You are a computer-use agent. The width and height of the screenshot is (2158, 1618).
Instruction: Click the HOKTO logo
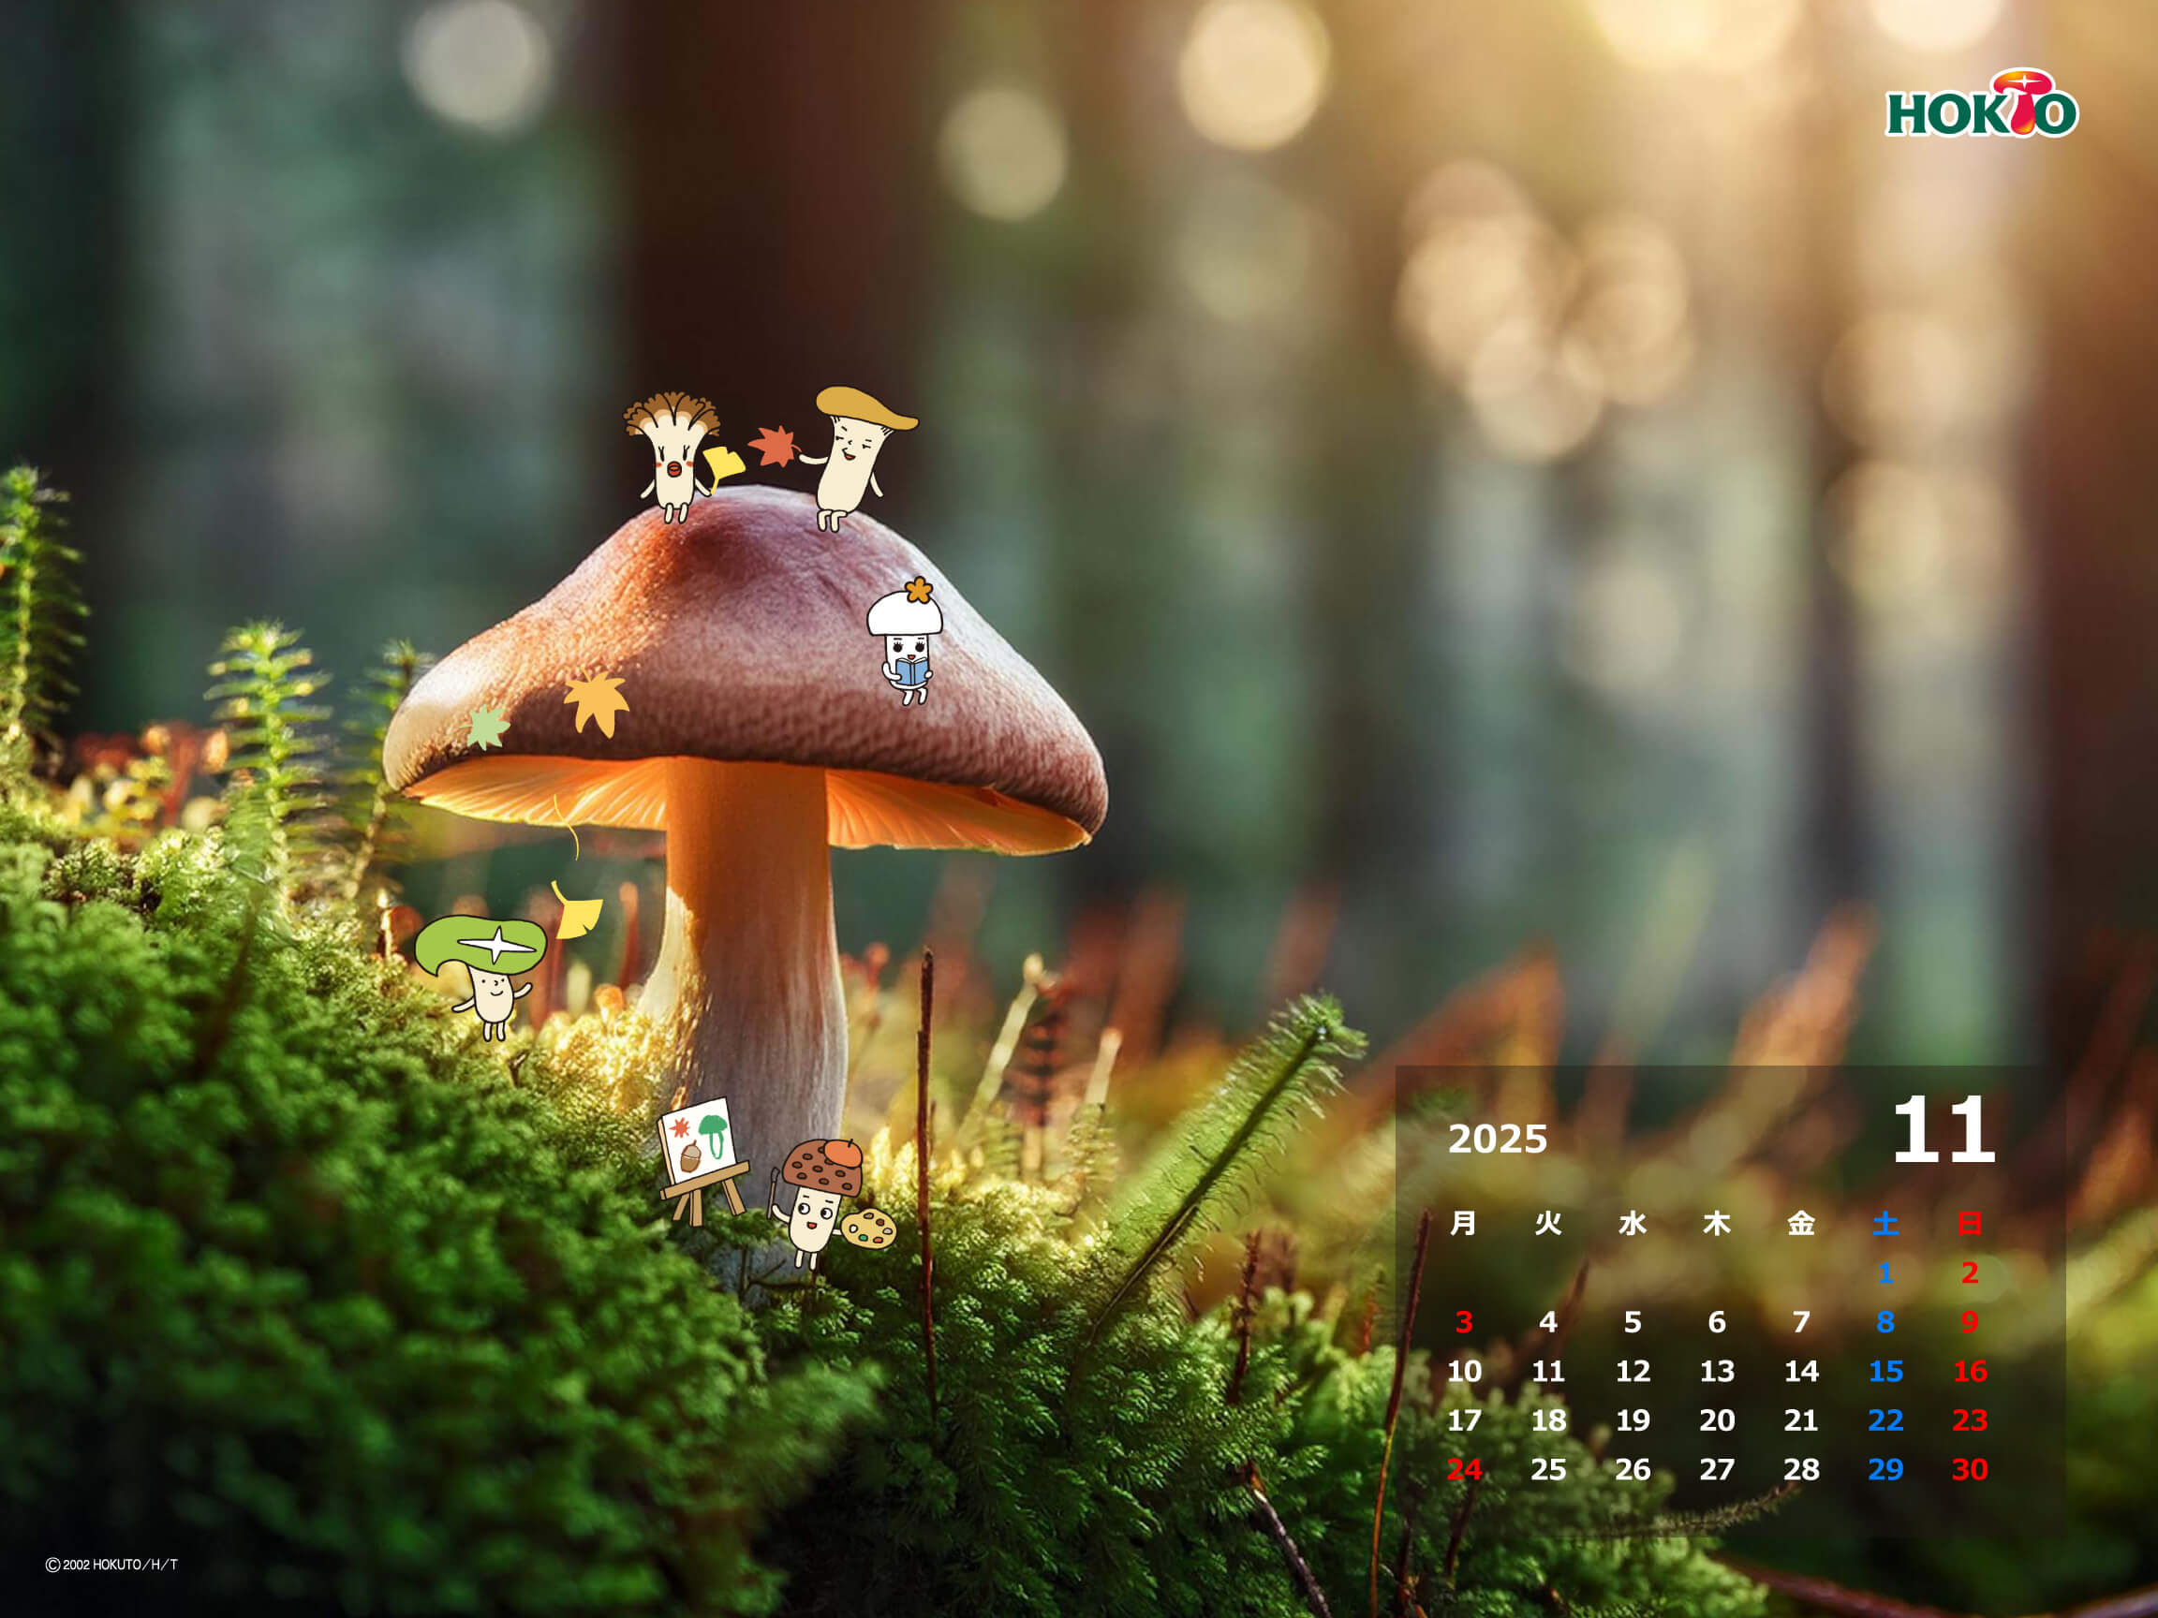pos(1980,105)
